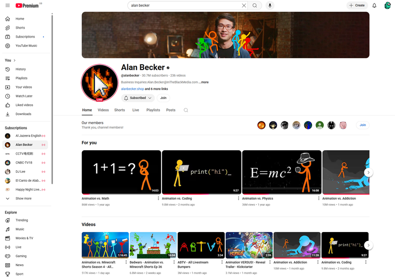Open News in Explore
The width and height of the screenshot is (395, 279).
tap(25, 265)
